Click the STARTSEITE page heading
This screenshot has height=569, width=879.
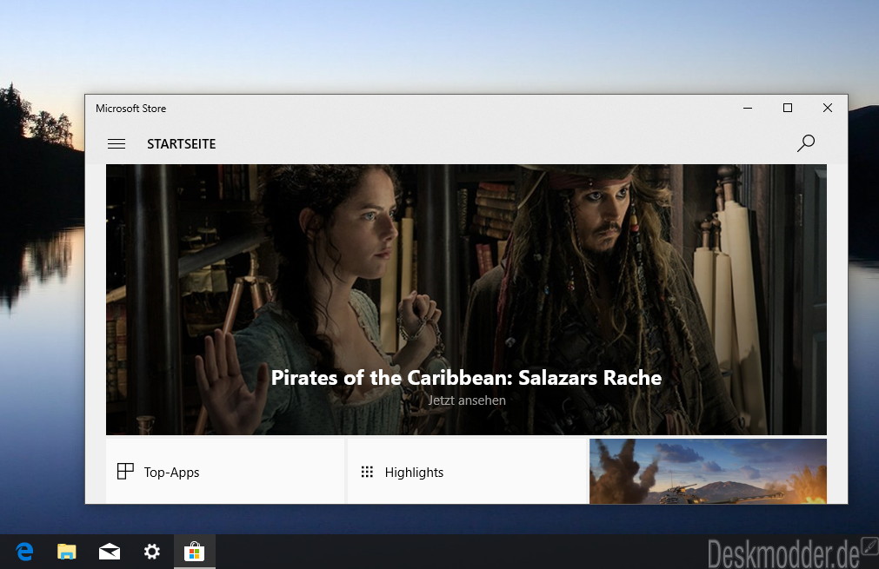click(x=181, y=144)
